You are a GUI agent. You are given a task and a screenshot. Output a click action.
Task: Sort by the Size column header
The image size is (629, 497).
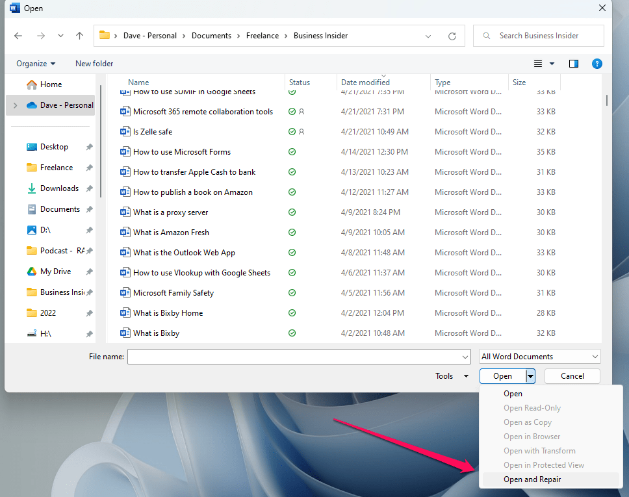coord(519,83)
